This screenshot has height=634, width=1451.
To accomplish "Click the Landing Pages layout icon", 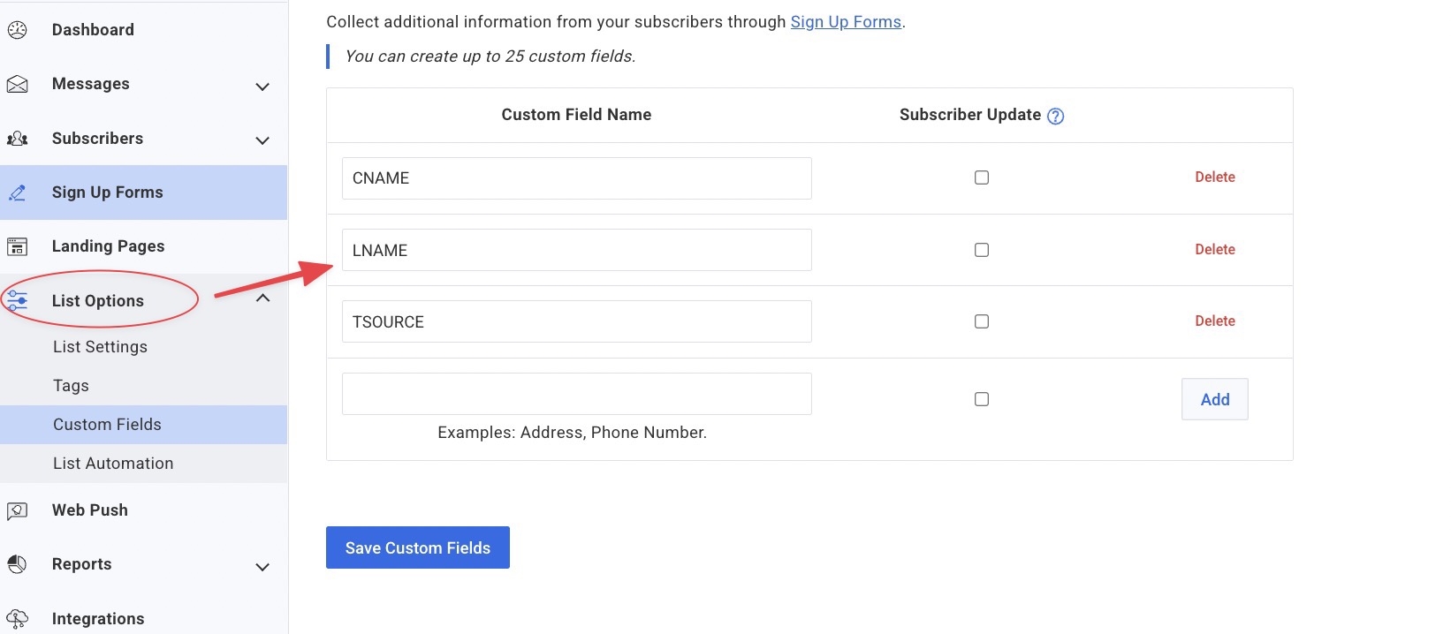I will point(17,246).
